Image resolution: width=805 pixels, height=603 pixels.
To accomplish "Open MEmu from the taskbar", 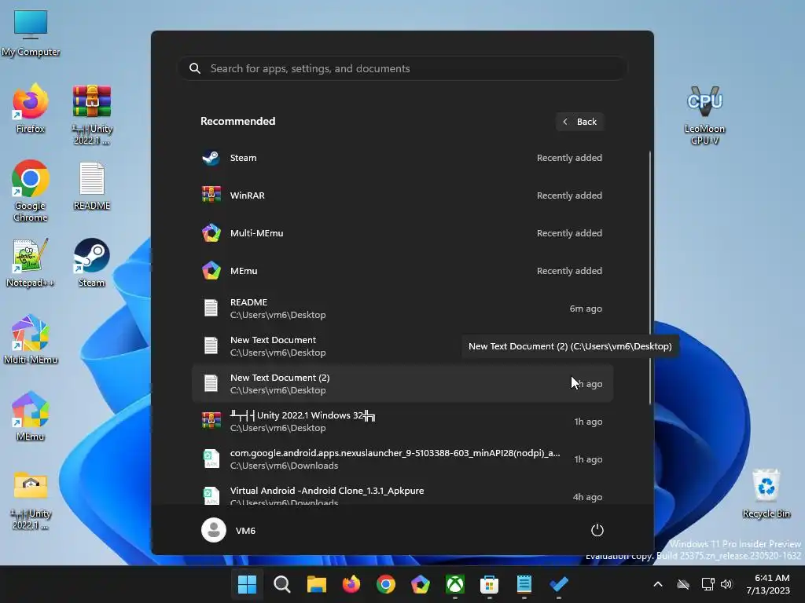I will tap(420, 584).
